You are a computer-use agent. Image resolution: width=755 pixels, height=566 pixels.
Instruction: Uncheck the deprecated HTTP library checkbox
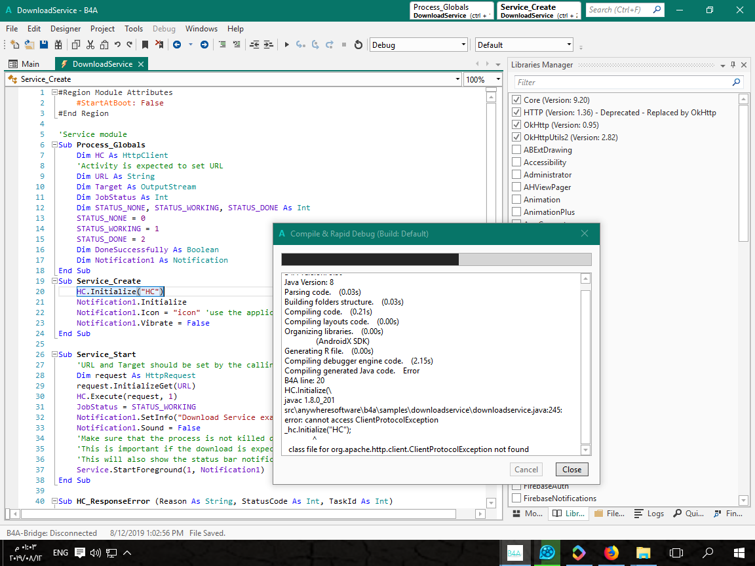[516, 113]
